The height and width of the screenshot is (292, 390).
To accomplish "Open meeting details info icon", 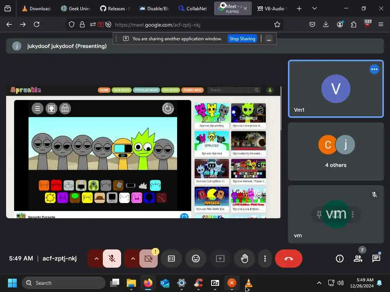I will click(x=339, y=259).
